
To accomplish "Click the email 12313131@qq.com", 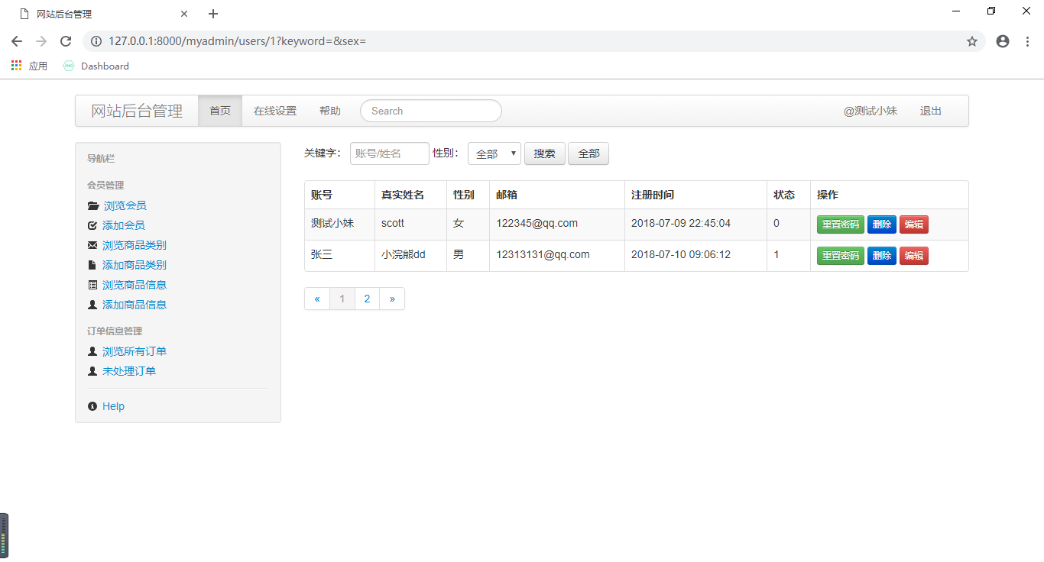I will pos(543,255).
